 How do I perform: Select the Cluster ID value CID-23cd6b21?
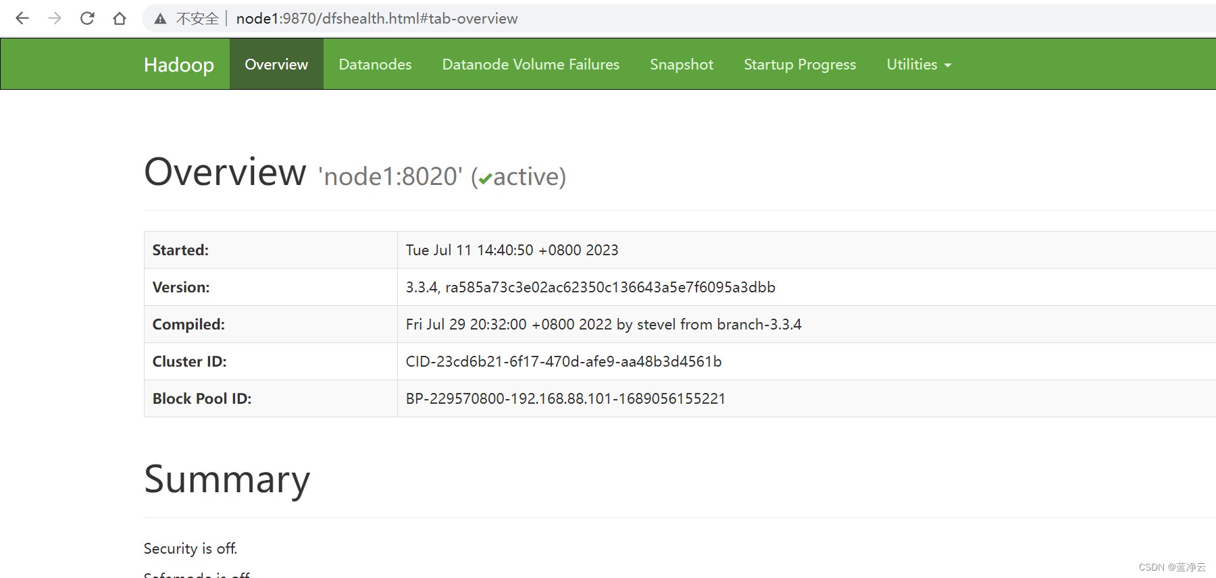coord(563,361)
